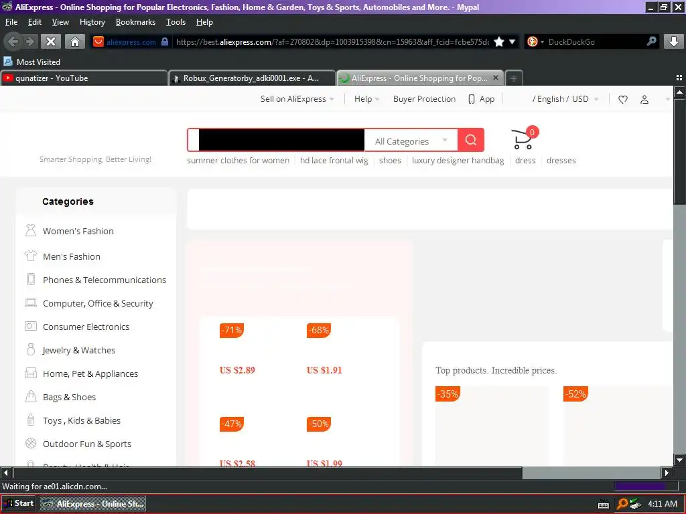The height and width of the screenshot is (514, 686).
Task: Stop page loading with the X button
Action: pos(51,41)
